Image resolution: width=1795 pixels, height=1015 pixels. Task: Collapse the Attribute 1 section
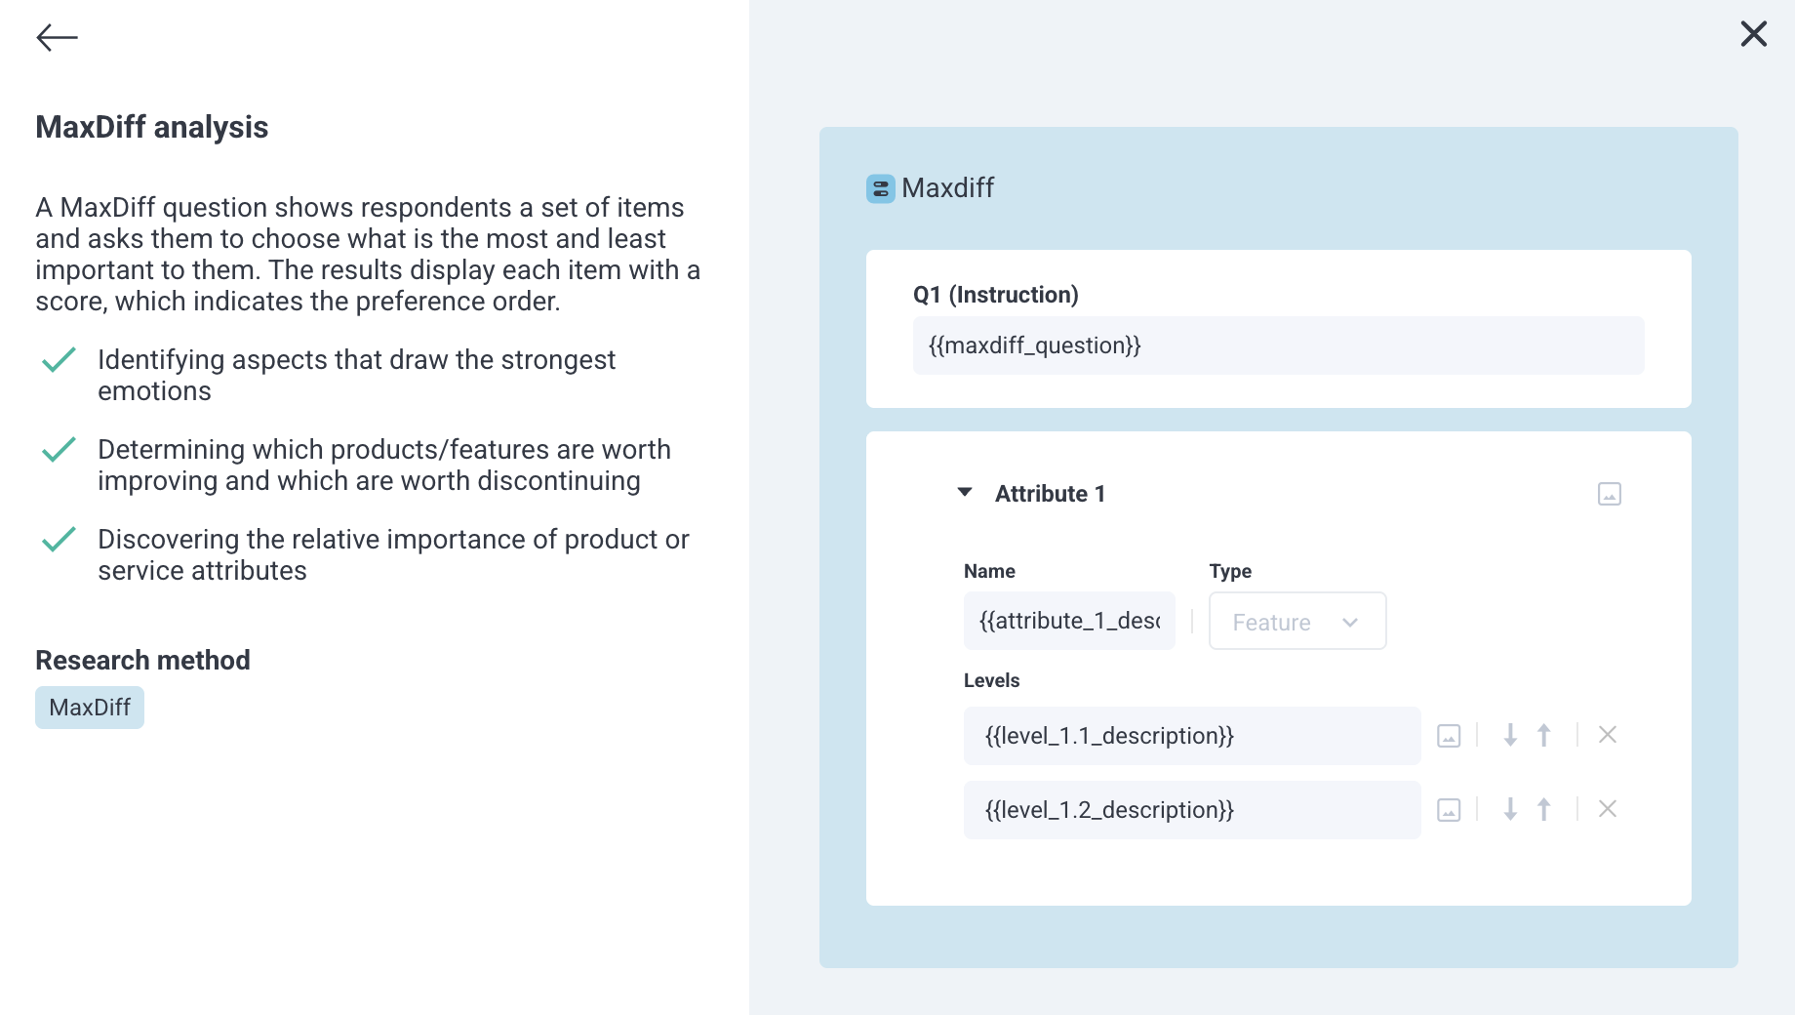[964, 493]
